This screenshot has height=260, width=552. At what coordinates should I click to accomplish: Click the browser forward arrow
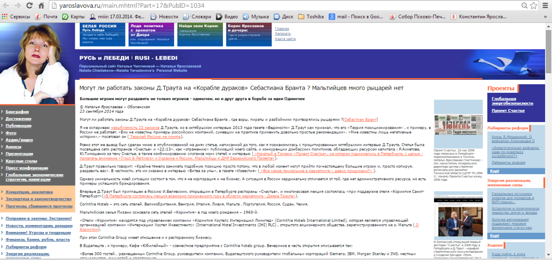pos(18,6)
